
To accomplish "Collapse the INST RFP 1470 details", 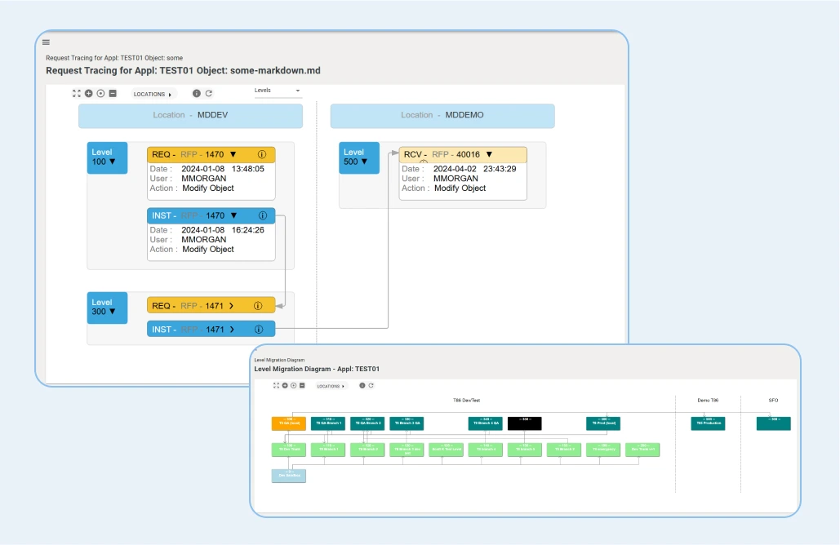I will click(x=233, y=216).
